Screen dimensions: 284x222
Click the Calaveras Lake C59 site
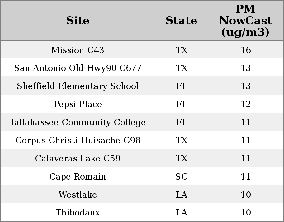click(x=78, y=158)
